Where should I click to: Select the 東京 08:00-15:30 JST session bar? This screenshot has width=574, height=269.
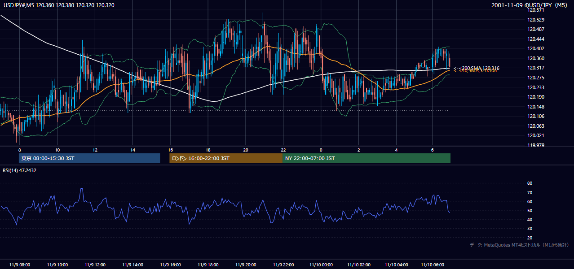89,158
